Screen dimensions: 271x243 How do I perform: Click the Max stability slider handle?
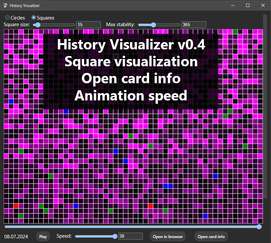tap(153, 25)
